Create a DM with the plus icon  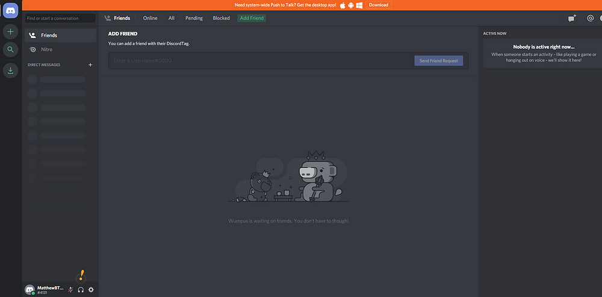click(91, 65)
